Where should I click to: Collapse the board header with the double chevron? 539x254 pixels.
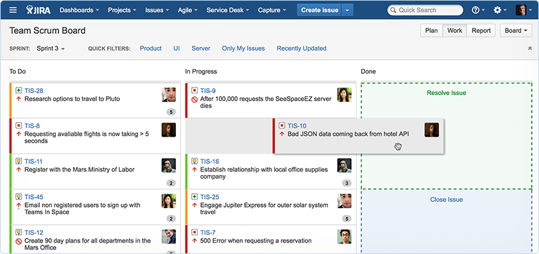tap(530, 48)
